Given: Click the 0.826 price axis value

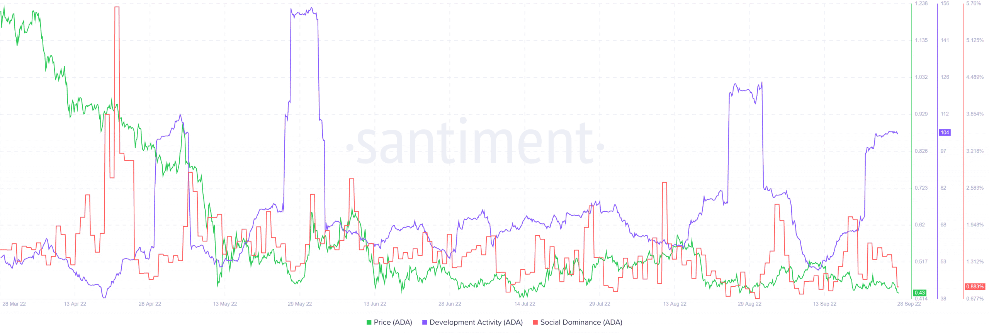Looking at the screenshot, I should [921, 151].
